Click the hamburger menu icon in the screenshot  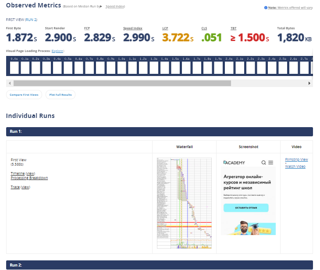coord(271,163)
